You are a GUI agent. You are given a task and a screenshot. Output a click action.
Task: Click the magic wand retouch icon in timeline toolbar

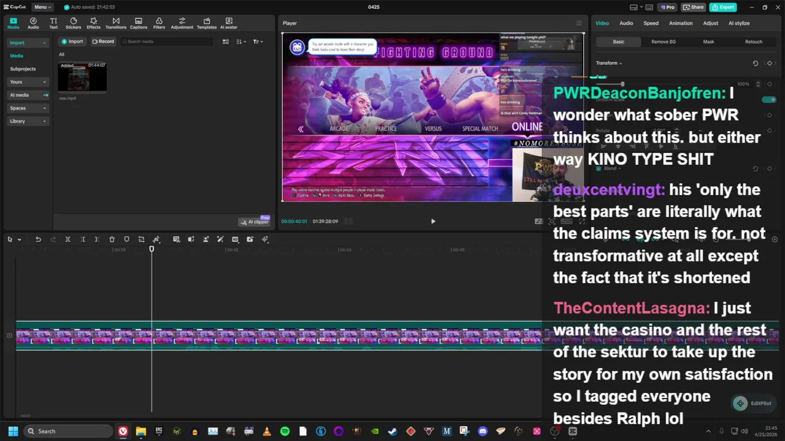(x=220, y=239)
